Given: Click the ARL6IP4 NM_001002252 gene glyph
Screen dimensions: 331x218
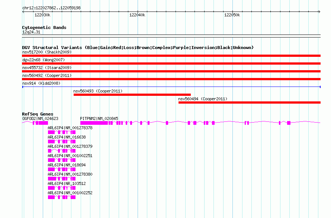Looking at the screenshot, I should click(x=62, y=197).
